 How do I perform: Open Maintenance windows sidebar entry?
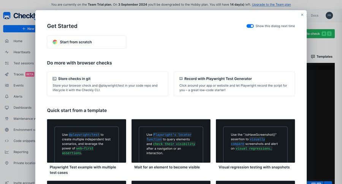pyautogui.click(x=24, y=119)
